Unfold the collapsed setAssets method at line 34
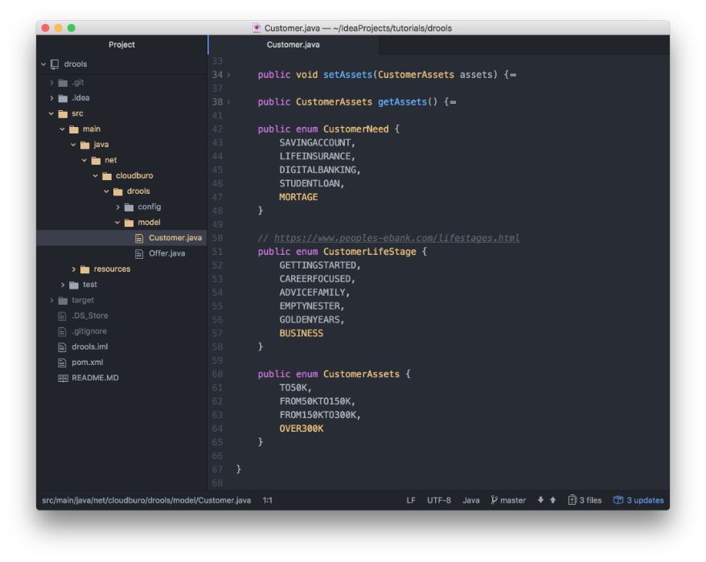 [228, 75]
